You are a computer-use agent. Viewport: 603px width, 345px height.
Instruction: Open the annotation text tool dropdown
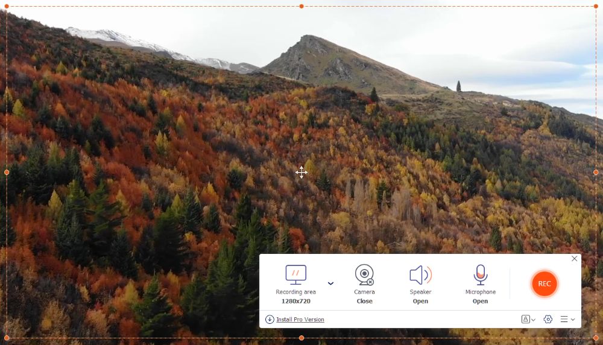pos(528,319)
